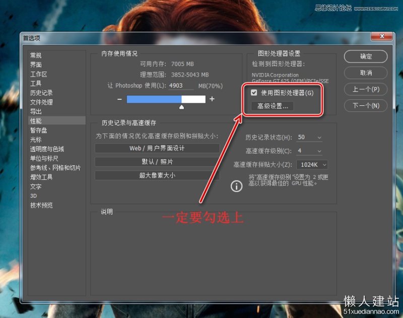Toggle the 使用图形处理器(G) checkbox
Viewport: 403px width, 318px height.
coord(254,93)
